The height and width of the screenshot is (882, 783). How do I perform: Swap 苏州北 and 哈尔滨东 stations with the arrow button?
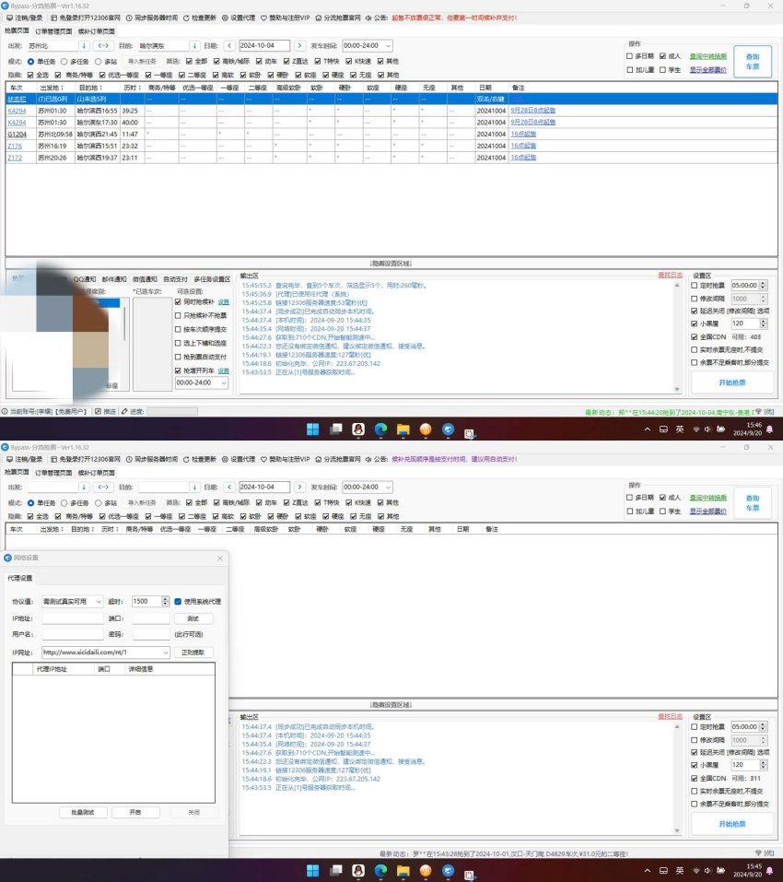coord(103,45)
